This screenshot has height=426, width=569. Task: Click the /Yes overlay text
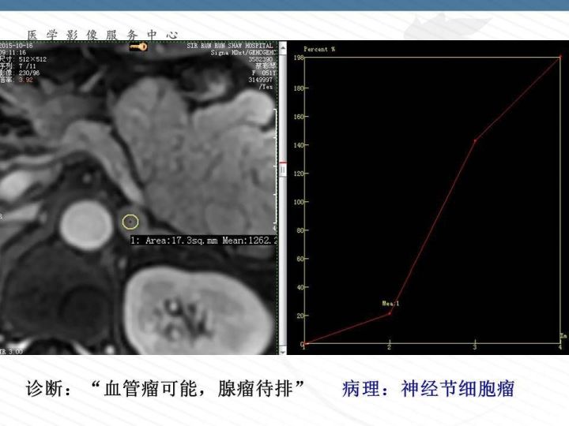(266, 87)
